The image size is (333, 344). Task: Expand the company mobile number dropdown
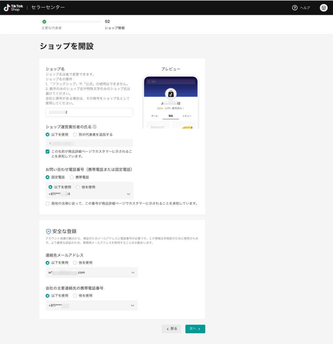[134, 305]
